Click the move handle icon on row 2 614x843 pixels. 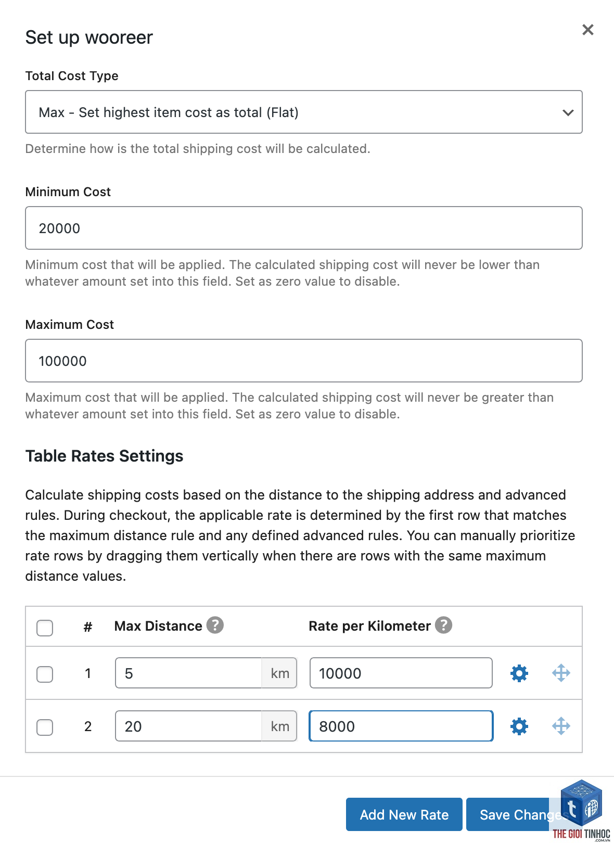tap(561, 726)
